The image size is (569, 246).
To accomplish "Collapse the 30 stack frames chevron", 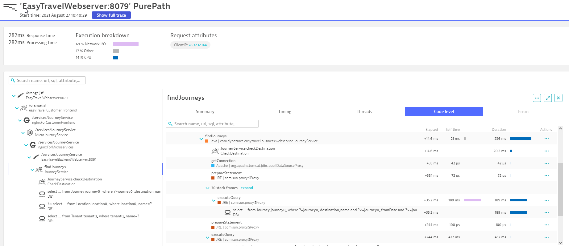I will (x=207, y=188).
